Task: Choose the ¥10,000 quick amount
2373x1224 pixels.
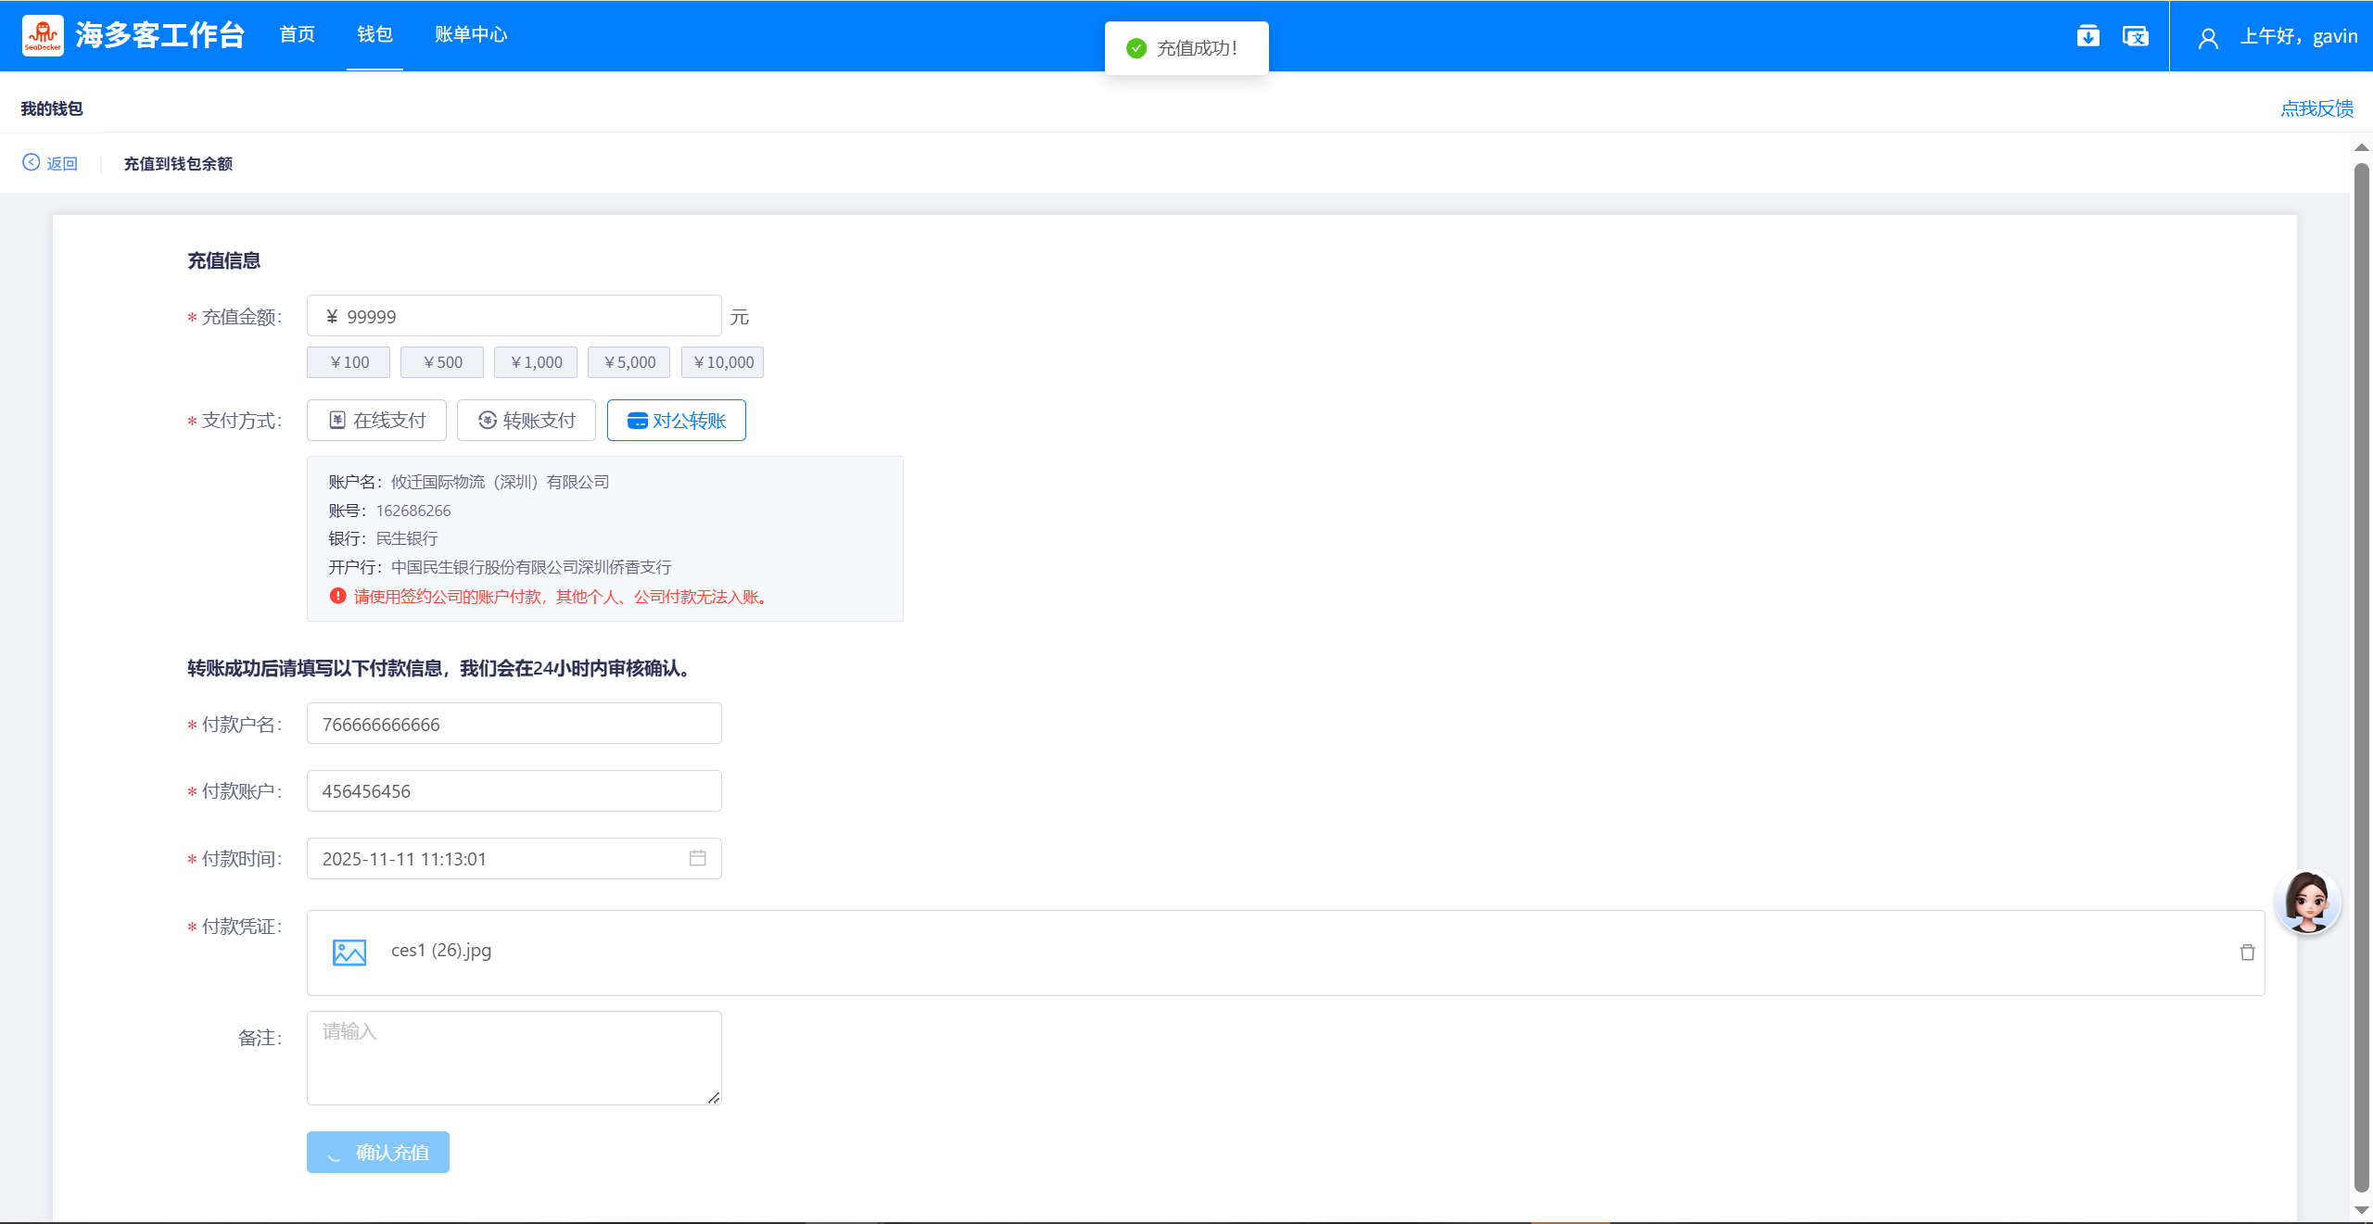Action: click(x=722, y=362)
